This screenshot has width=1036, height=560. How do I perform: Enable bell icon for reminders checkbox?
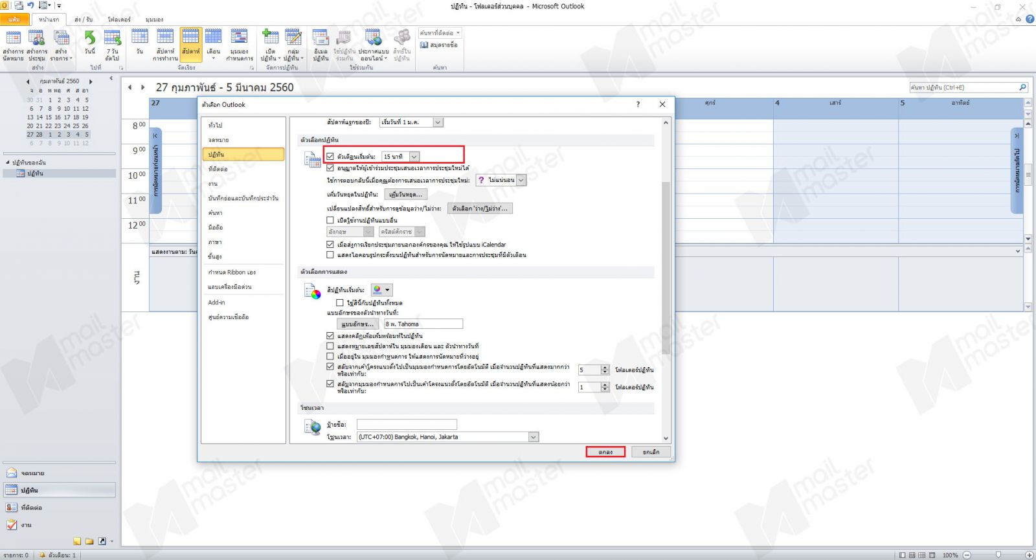(x=330, y=255)
